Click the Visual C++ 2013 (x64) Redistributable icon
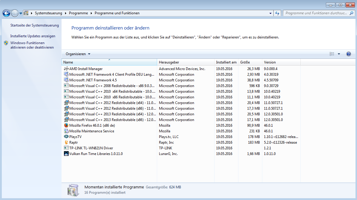Image resolution: width=357 pixels, height=200 pixels. click(x=66, y=114)
